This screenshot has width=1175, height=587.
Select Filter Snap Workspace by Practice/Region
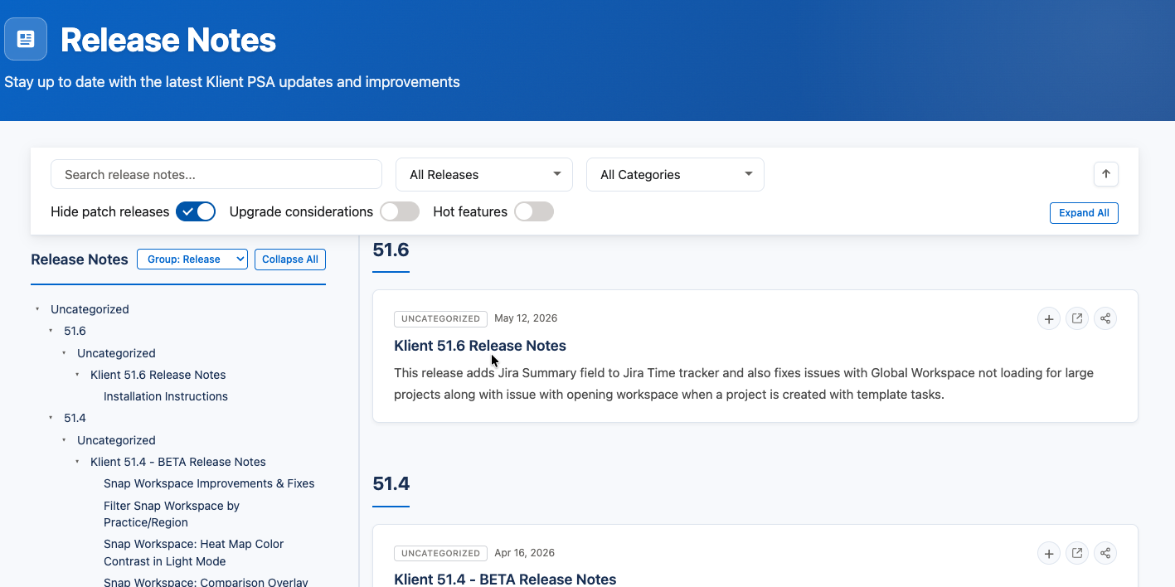(x=172, y=514)
